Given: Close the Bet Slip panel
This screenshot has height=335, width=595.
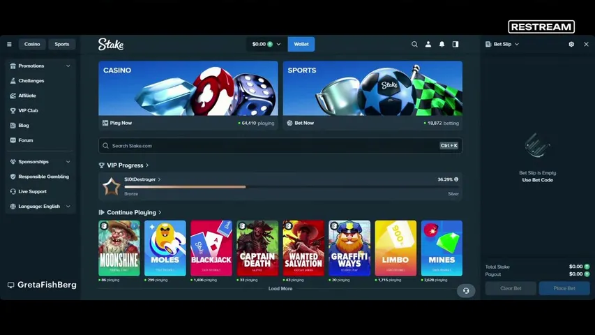Looking at the screenshot, I should click(586, 44).
